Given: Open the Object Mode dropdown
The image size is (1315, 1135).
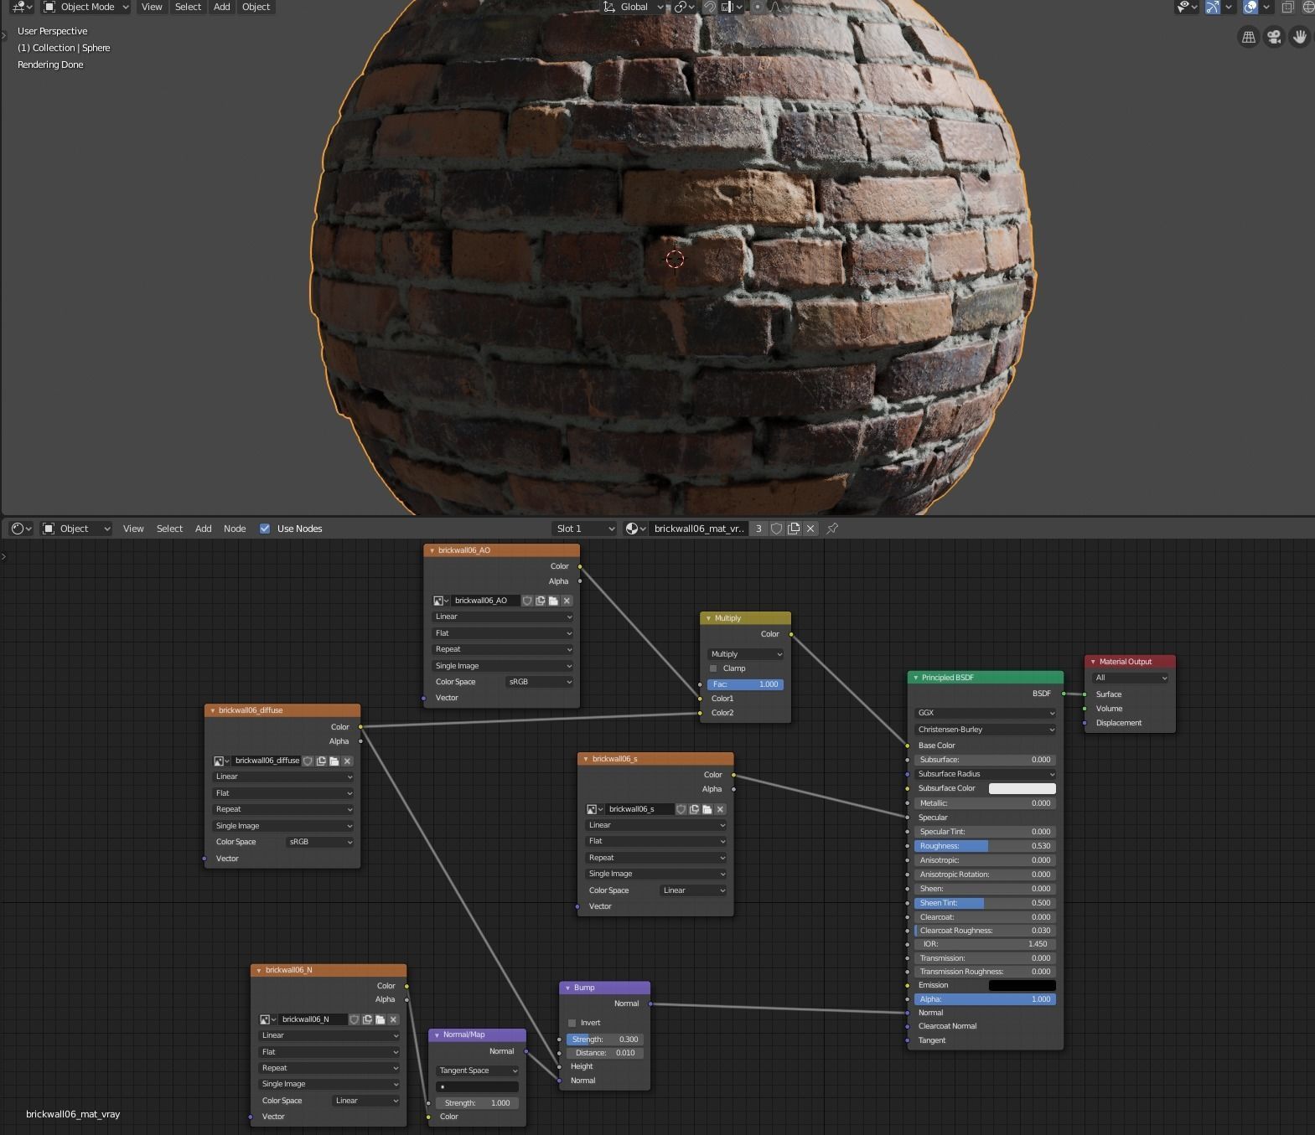Looking at the screenshot, I should tap(86, 7).
